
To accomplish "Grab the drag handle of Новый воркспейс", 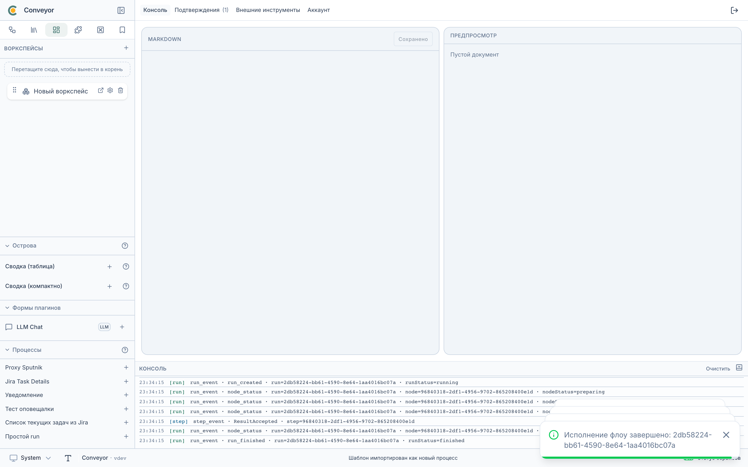I will [x=15, y=90].
